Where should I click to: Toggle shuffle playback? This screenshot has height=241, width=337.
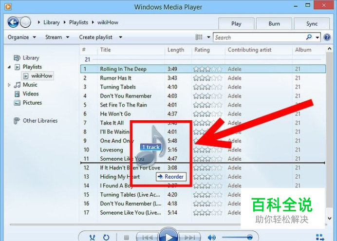(93, 238)
